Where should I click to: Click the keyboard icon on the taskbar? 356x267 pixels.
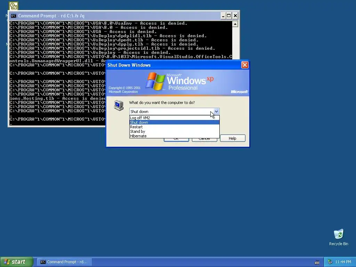(x=317, y=262)
